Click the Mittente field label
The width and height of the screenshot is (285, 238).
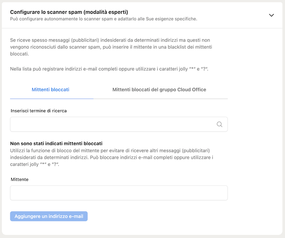pos(20,180)
